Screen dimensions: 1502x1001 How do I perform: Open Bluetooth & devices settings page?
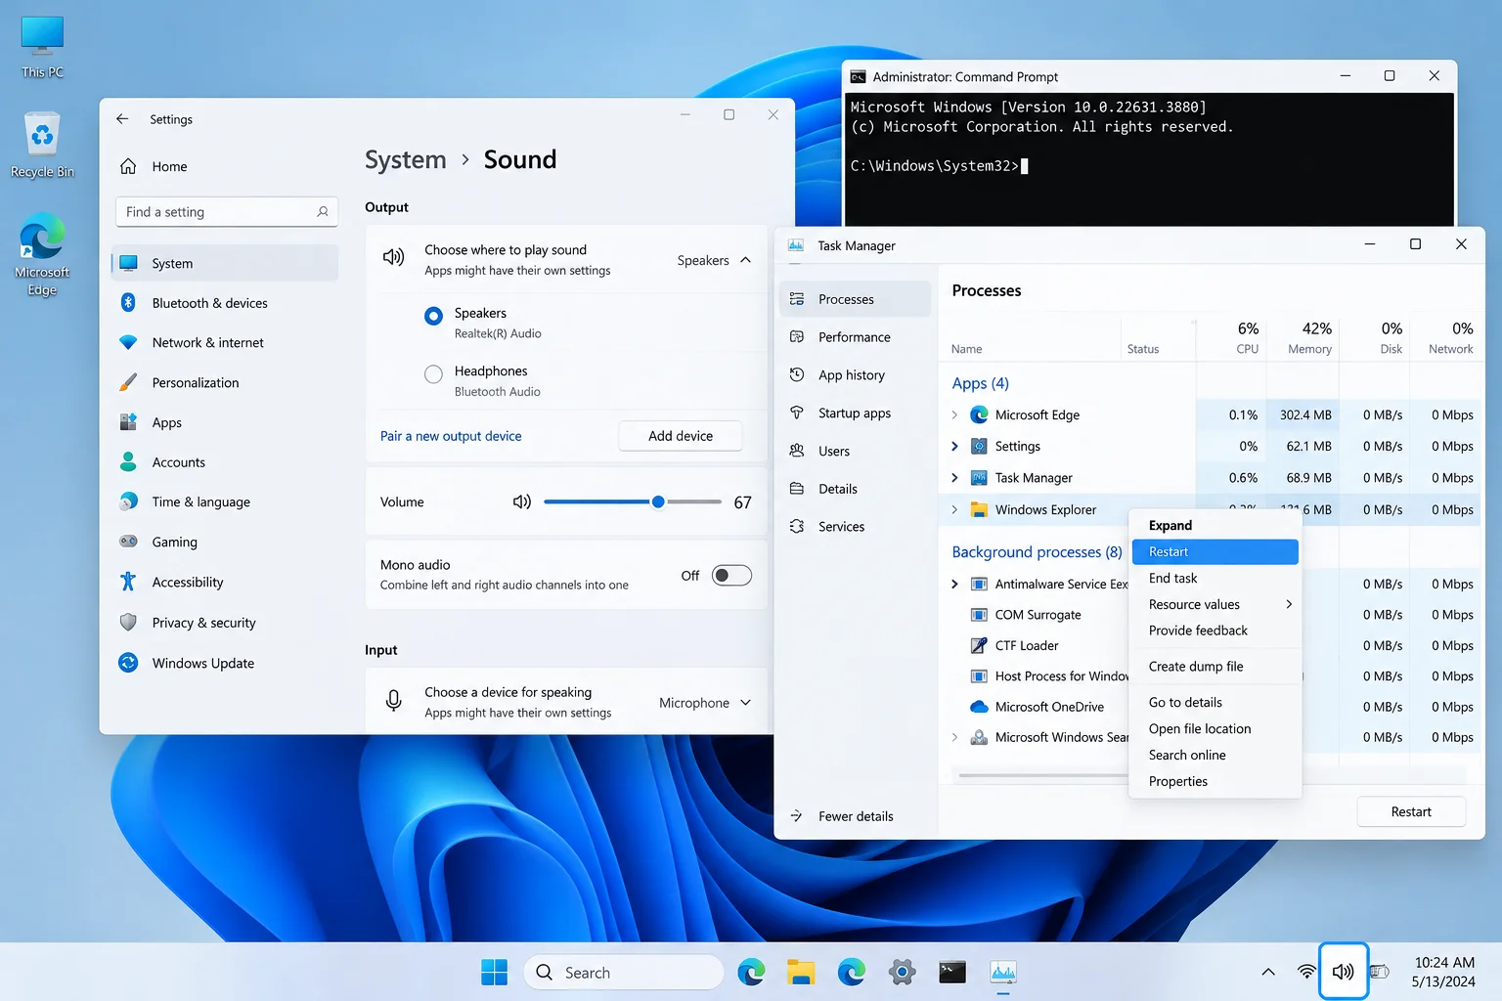(225, 303)
